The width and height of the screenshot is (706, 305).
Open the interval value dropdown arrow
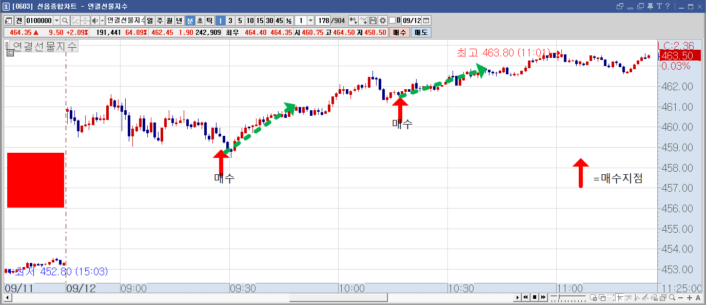tap(310, 21)
